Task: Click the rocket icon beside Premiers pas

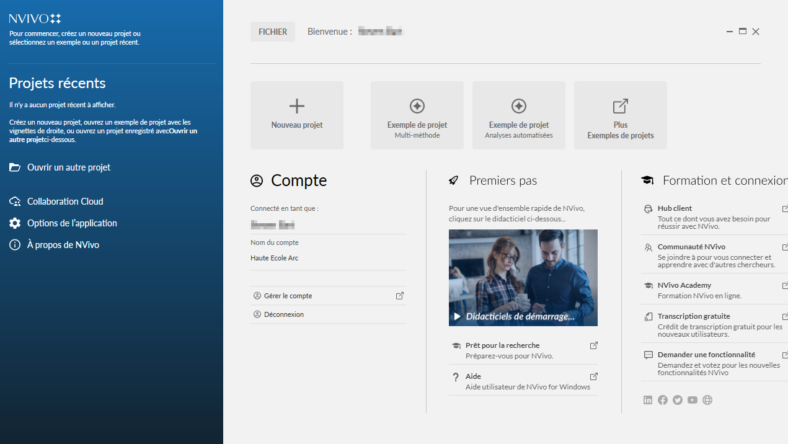Action: click(454, 180)
